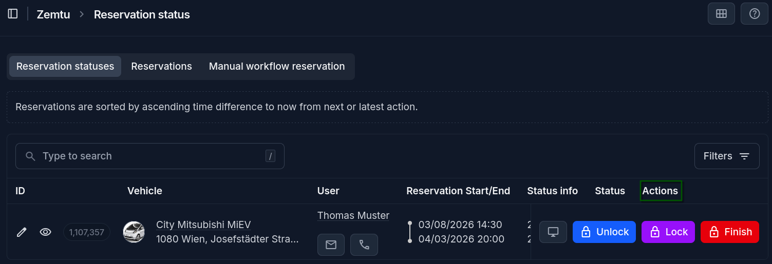Click the pencil edit icon for reservation
Image resolution: width=772 pixels, height=264 pixels.
(22, 232)
